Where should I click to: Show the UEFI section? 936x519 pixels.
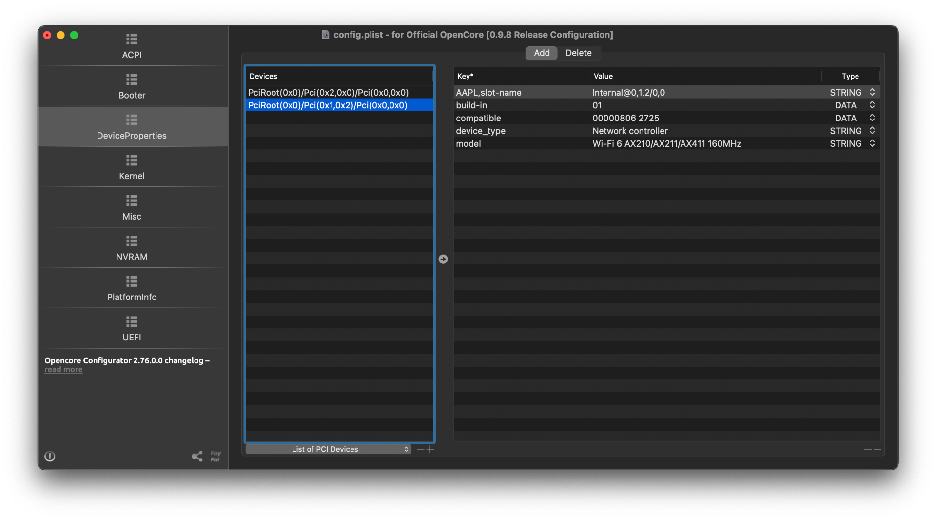click(x=132, y=329)
